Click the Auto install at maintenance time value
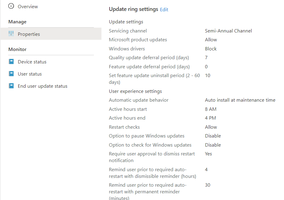 click(240, 100)
